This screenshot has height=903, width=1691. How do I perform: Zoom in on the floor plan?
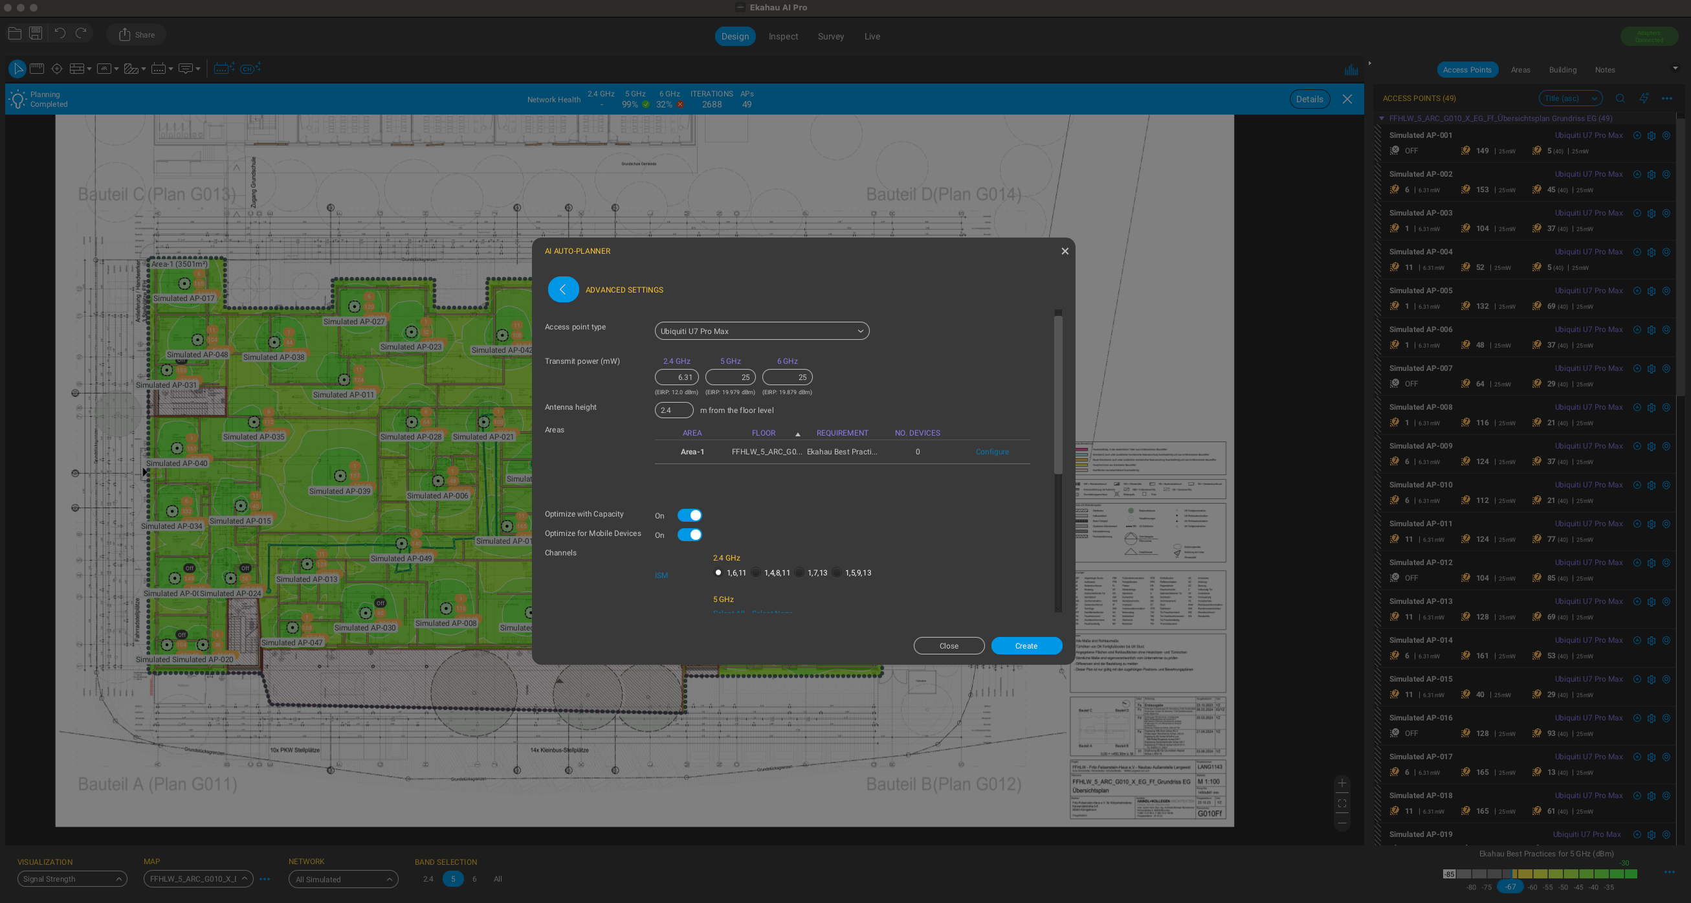1342,783
